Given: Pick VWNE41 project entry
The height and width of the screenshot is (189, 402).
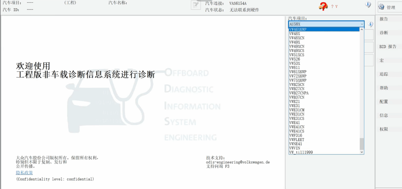Looking at the screenshot, I should click(x=324, y=144).
